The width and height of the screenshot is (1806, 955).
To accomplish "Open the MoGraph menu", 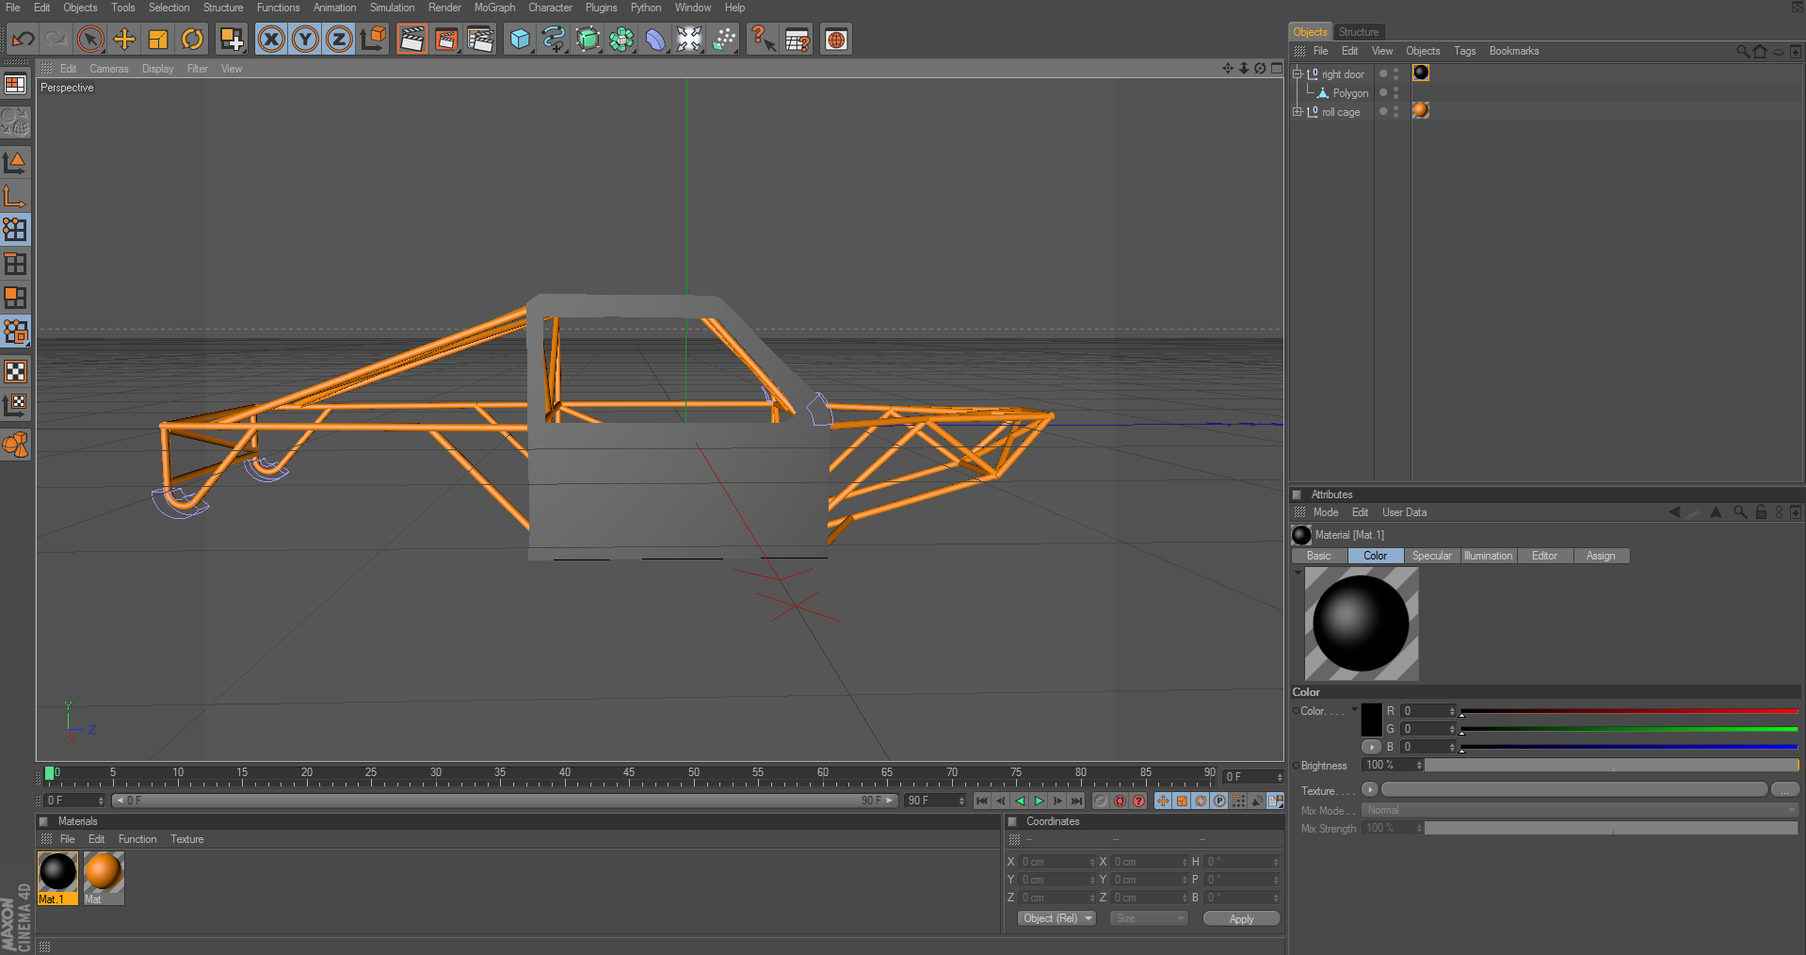I will tap(494, 8).
